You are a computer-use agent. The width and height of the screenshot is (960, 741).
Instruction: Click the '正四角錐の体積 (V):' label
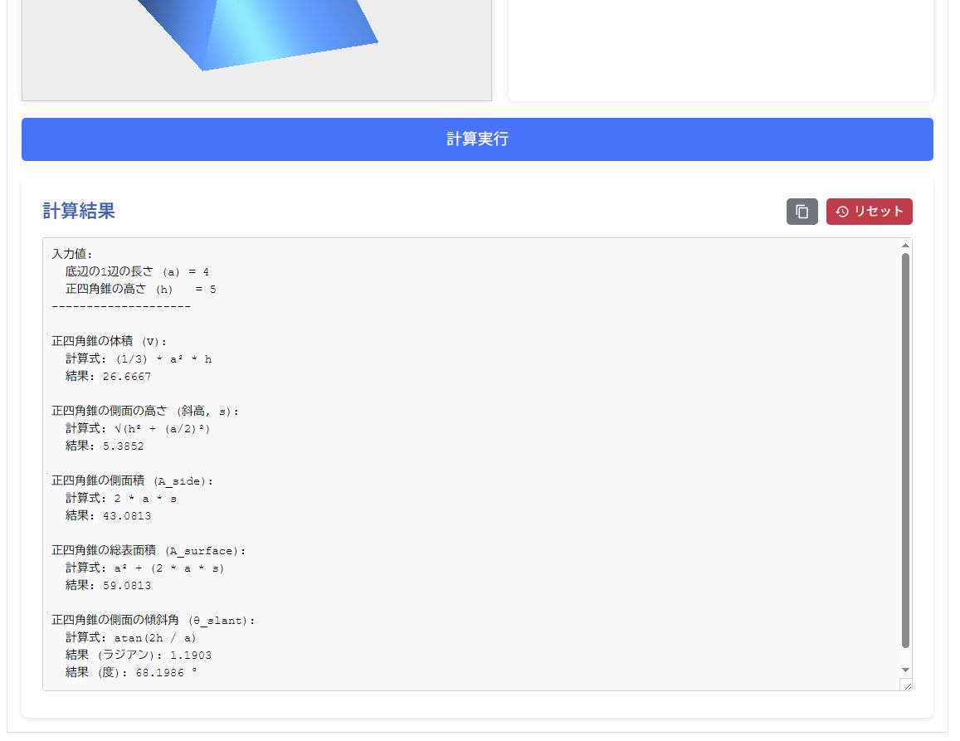point(109,341)
